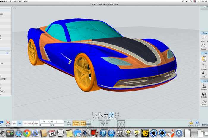Open System Preferences gears in Dock
The width and height of the screenshot is (208, 138).
(x=120, y=133)
